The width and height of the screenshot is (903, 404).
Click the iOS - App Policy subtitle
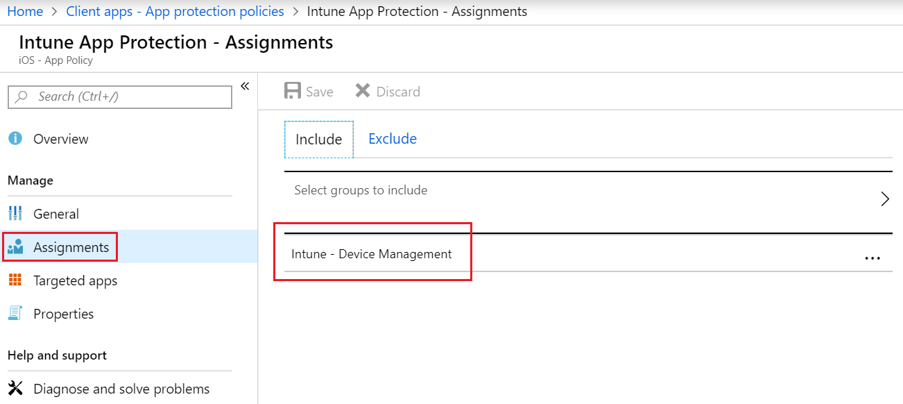(55, 60)
